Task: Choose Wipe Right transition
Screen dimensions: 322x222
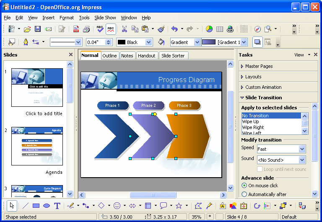Action: pyautogui.click(x=253, y=127)
